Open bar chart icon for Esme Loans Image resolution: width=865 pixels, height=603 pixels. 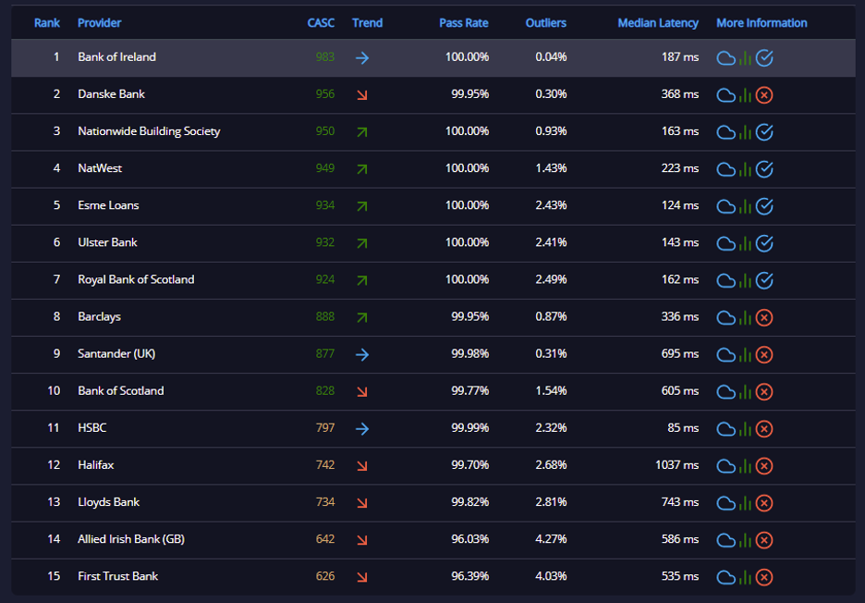(745, 206)
